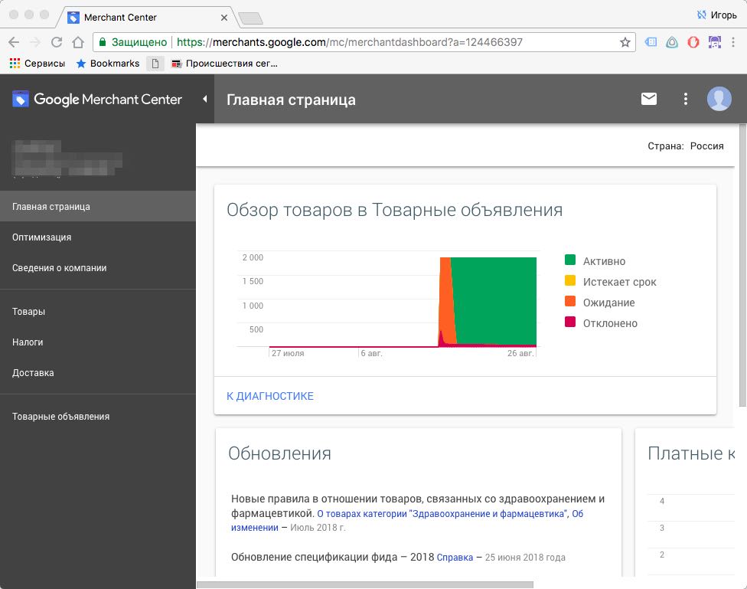Bookmark page with the star icon

coord(625,43)
